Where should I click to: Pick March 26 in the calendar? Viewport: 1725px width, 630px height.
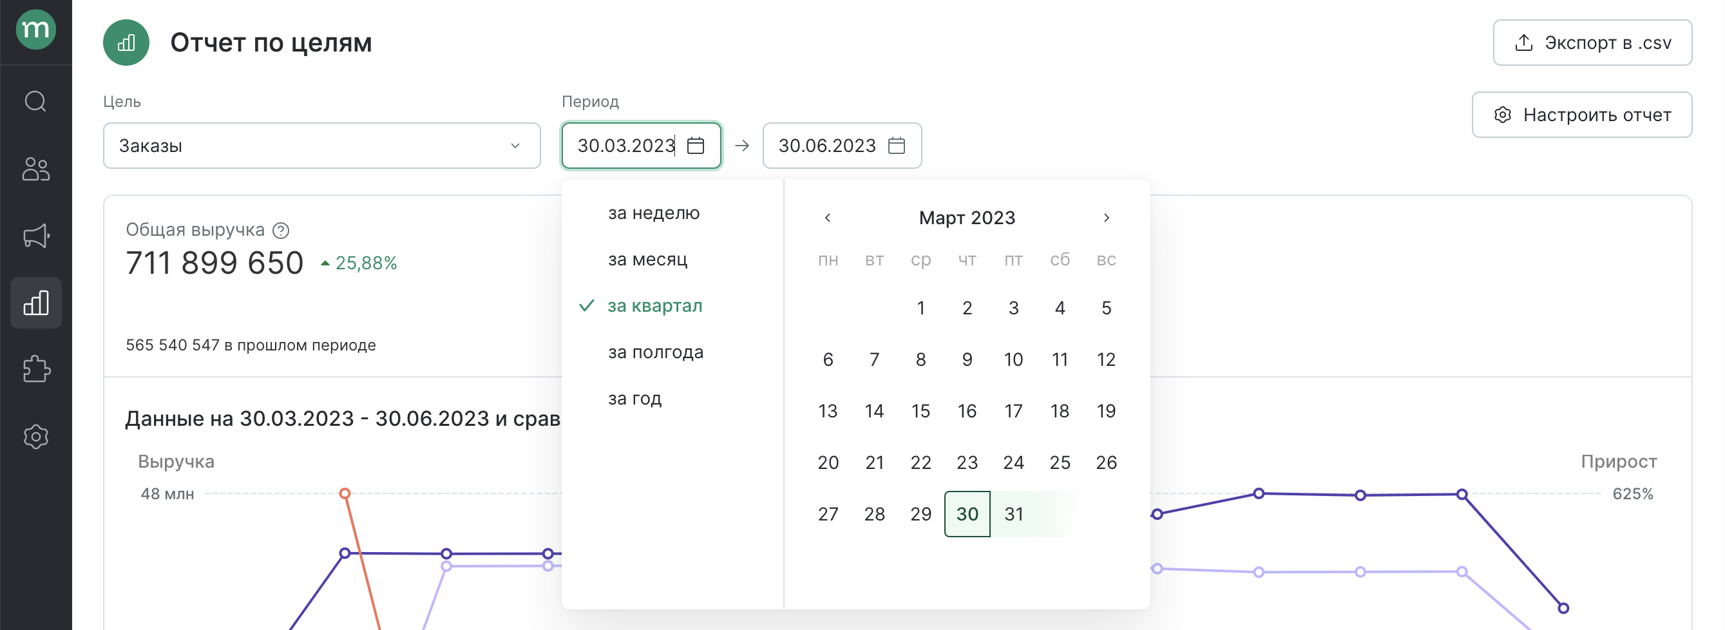click(x=1106, y=463)
